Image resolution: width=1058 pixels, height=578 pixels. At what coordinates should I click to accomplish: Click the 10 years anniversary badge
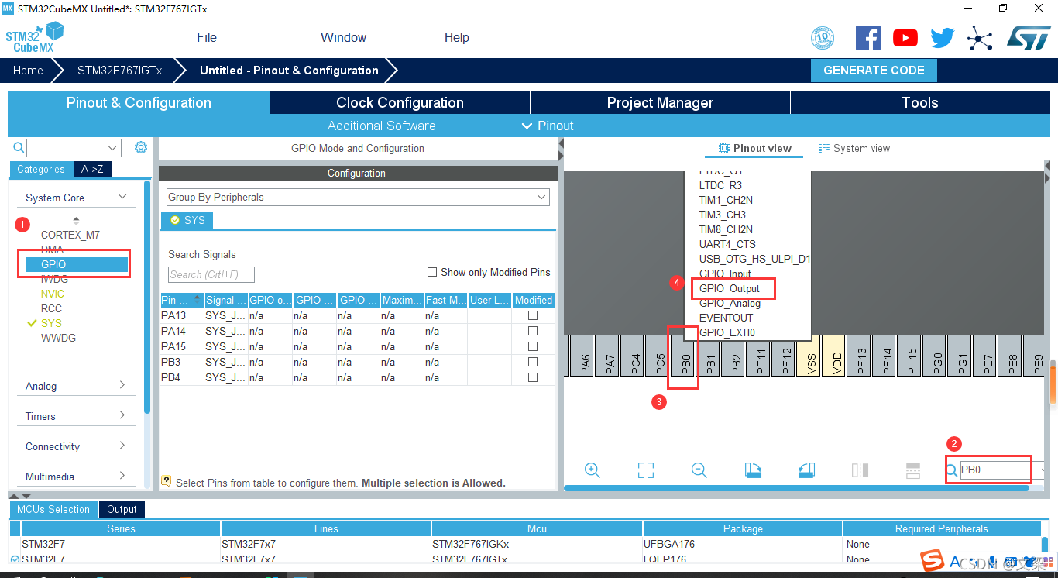pos(823,38)
